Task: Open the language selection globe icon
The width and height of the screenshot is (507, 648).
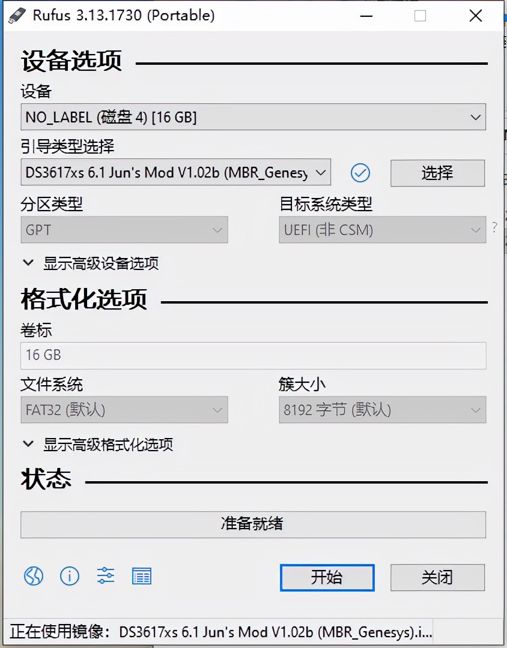Action: click(33, 576)
